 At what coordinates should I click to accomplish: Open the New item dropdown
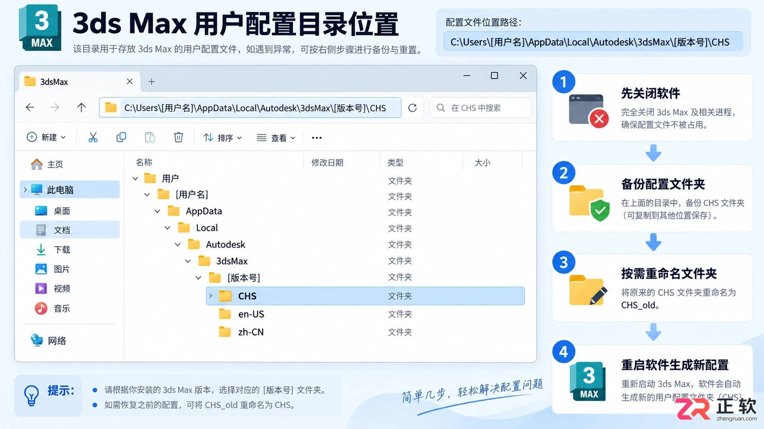(x=46, y=138)
